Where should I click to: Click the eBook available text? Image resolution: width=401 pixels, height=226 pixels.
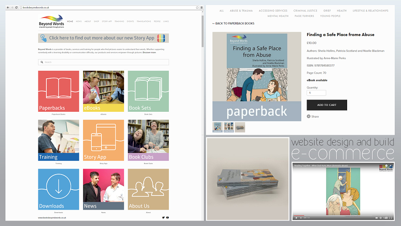(x=317, y=80)
